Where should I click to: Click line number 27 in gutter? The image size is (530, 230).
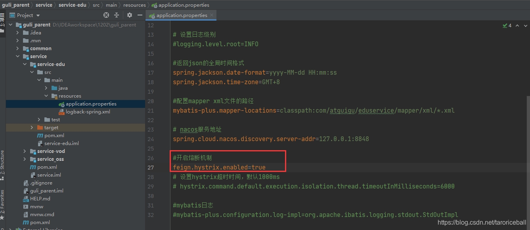[x=151, y=167]
